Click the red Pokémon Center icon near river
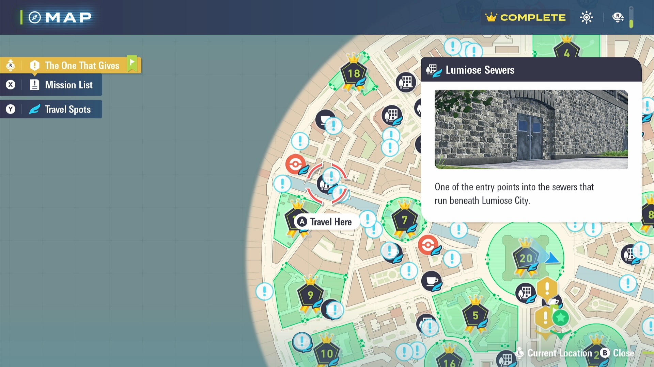 [295, 164]
